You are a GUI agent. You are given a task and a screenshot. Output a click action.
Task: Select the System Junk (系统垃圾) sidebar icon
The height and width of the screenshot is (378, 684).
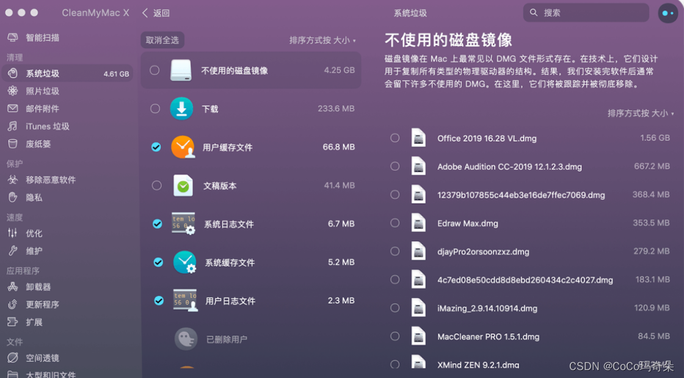click(13, 73)
